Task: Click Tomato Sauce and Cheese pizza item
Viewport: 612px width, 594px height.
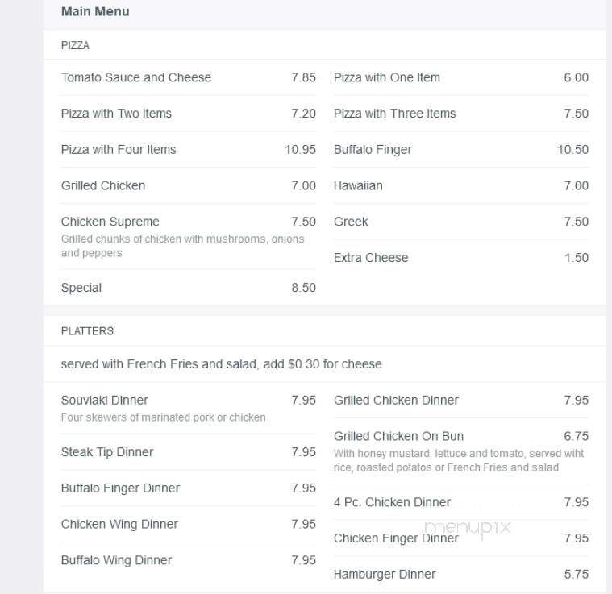Action: [x=136, y=77]
